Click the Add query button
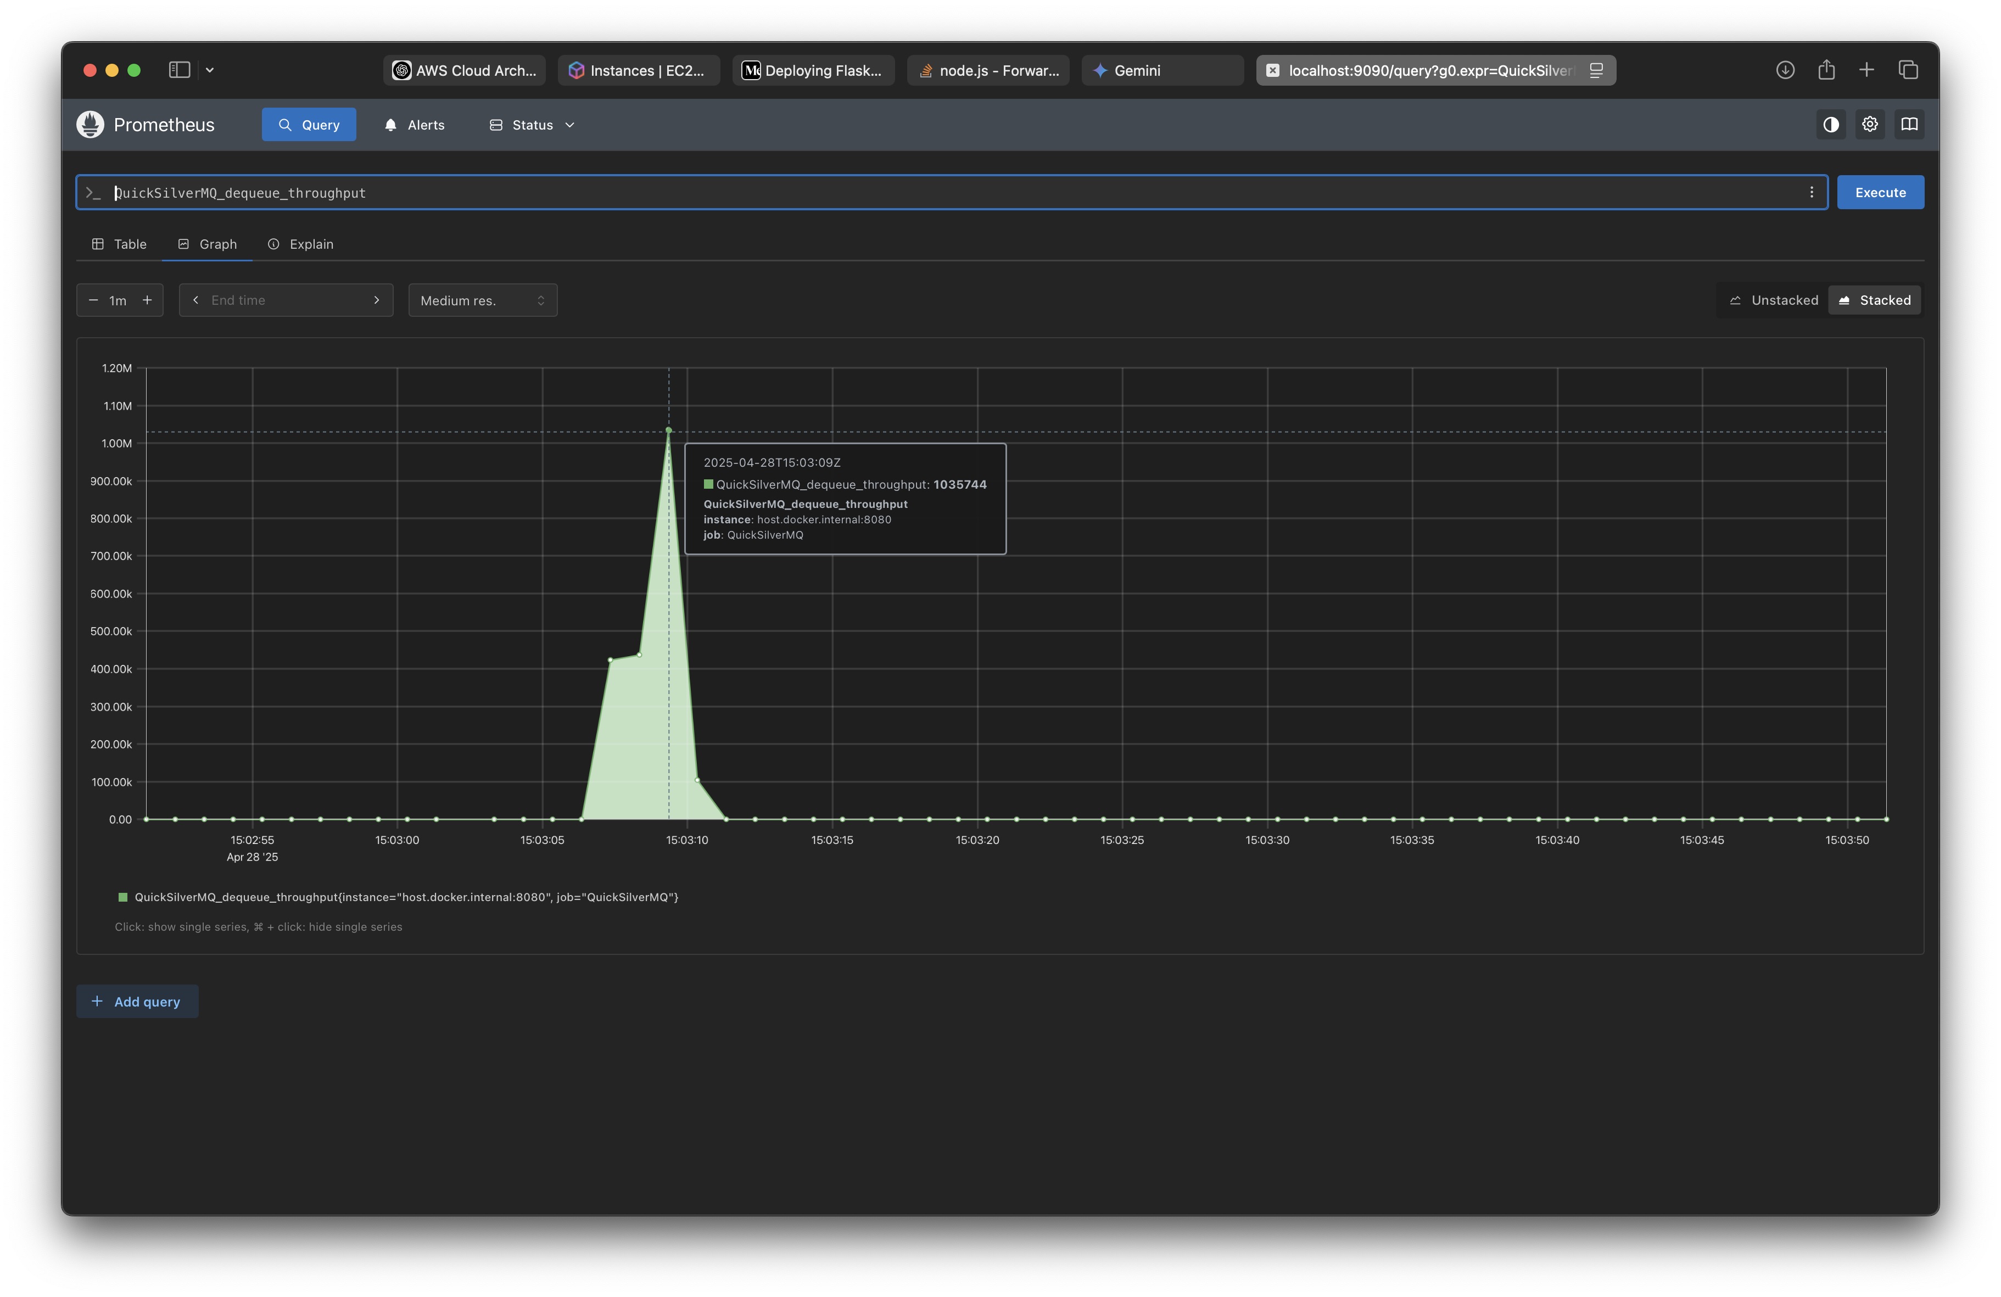Image resolution: width=2001 pixels, height=1297 pixels. coord(137,1001)
